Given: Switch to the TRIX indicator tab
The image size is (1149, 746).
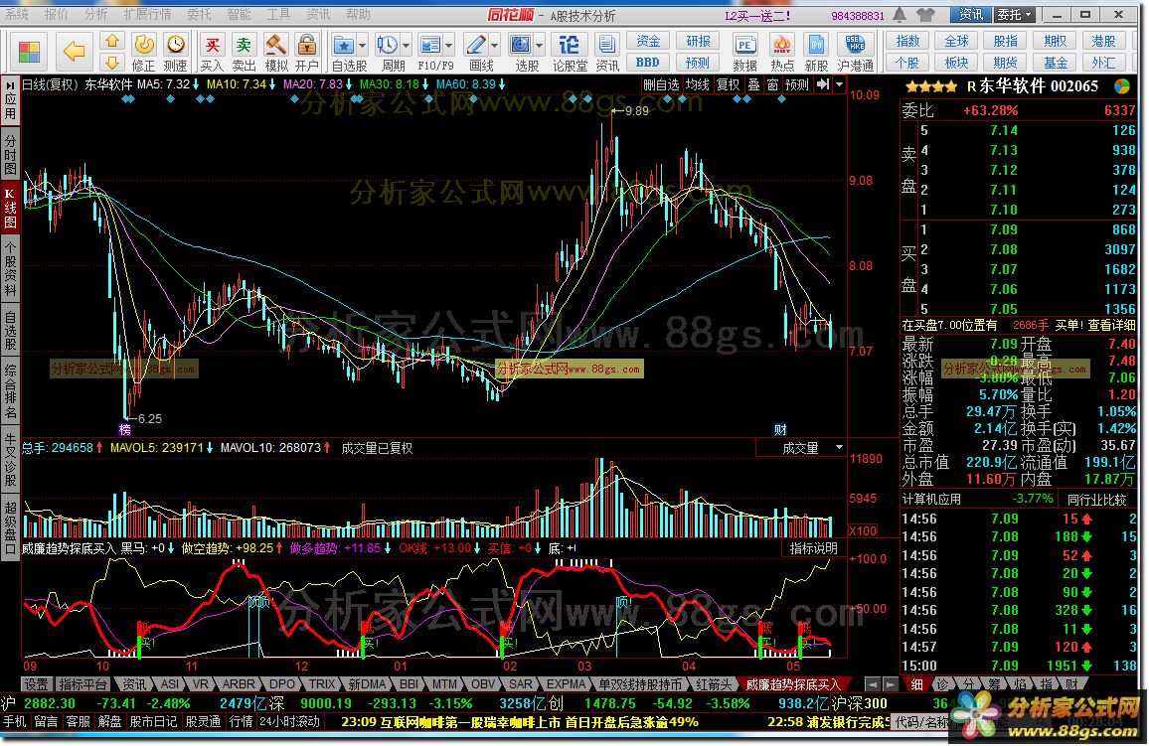Looking at the screenshot, I should click(322, 684).
